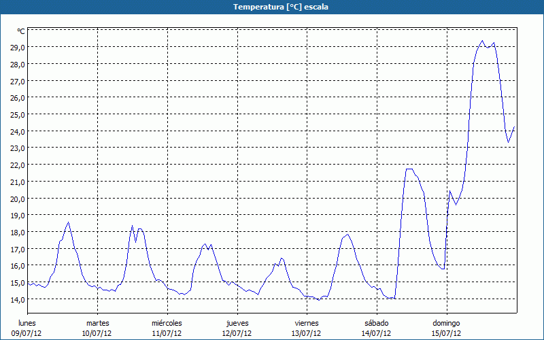Click the °C unit label on axis

pos(21,31)
